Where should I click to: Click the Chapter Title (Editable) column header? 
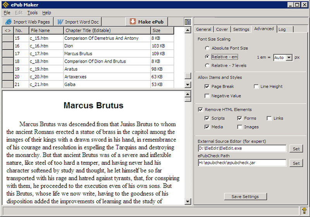[107, 31]
